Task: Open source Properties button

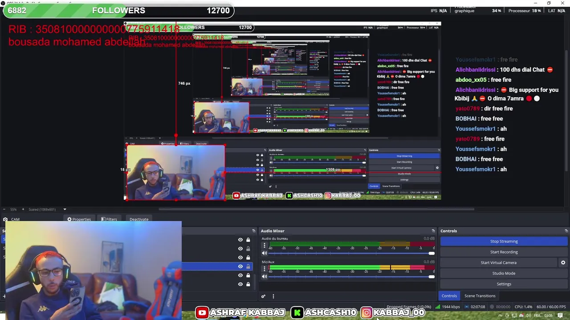Action: point(79,219)
